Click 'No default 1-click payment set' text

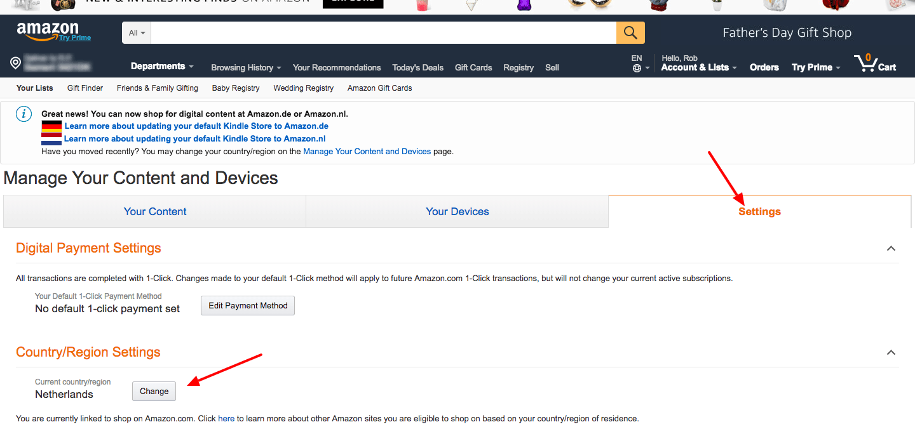pos(107,309)
